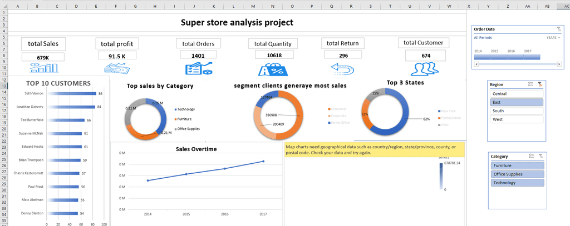
Task: Click timeline scrollbar left arrow
Action: click(x=476, y=64)
